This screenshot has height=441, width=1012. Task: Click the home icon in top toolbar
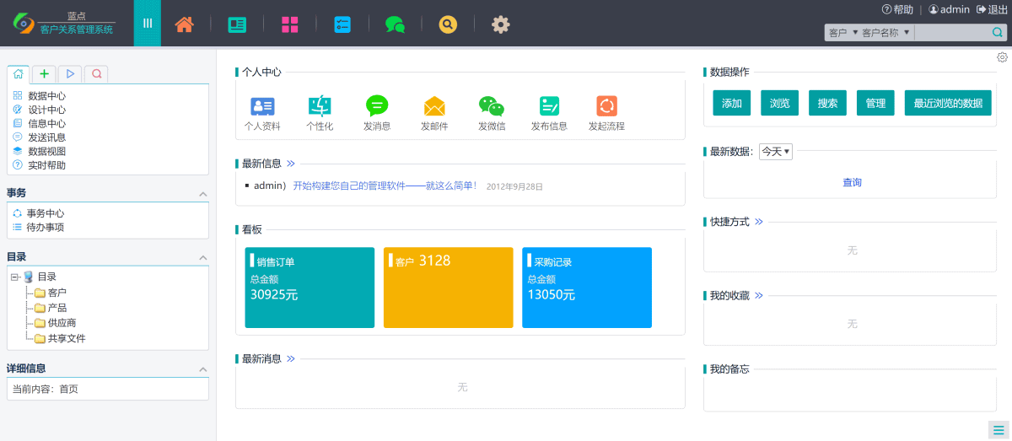click(x=184, y=24)
